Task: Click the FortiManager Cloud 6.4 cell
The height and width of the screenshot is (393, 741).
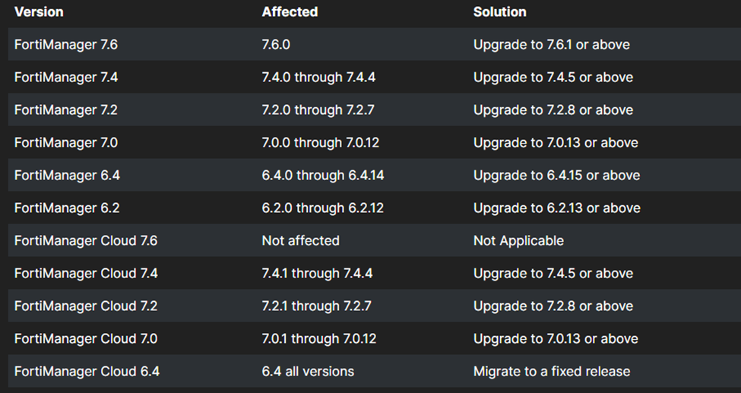Action: pos(87,371)
